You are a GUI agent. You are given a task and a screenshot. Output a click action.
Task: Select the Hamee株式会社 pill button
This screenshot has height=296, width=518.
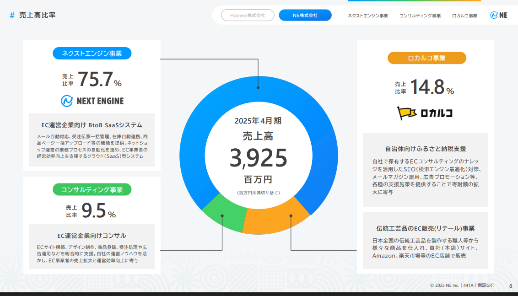248,15
